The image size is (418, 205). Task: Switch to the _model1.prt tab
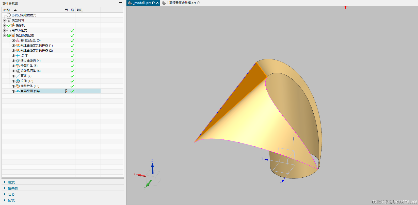click(143, 3)
